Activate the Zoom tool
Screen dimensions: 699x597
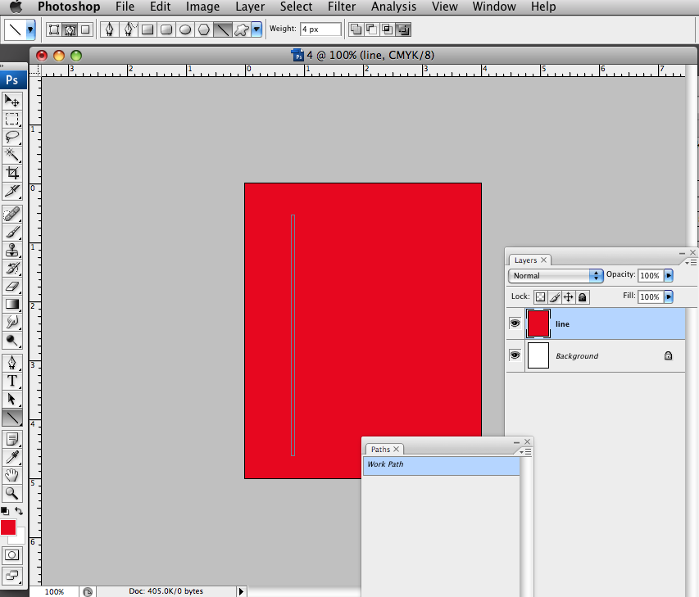11,493
